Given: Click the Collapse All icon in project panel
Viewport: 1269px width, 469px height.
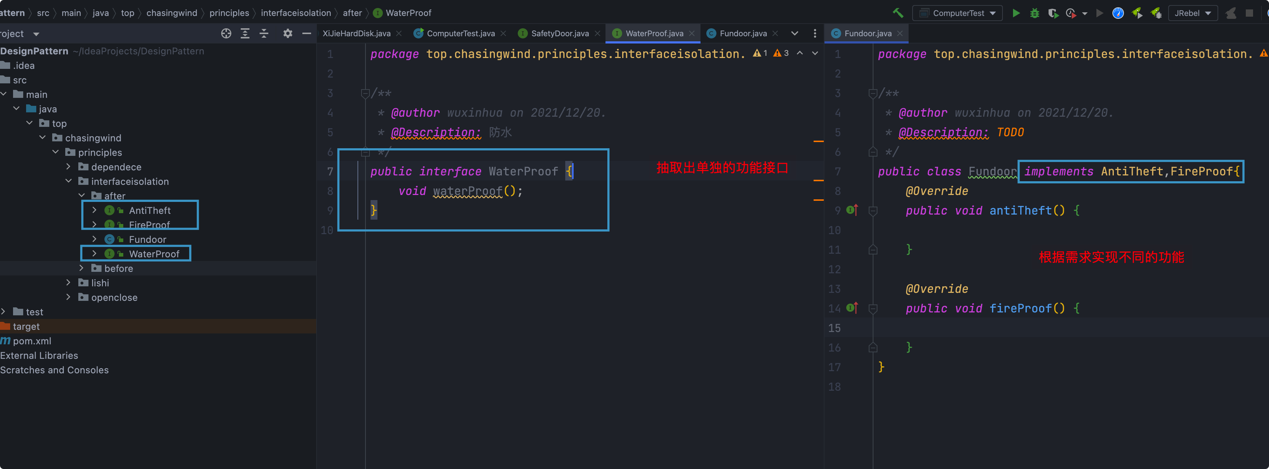Looking at the screenshot, I should pyautogui.click(x=264, y=33).
